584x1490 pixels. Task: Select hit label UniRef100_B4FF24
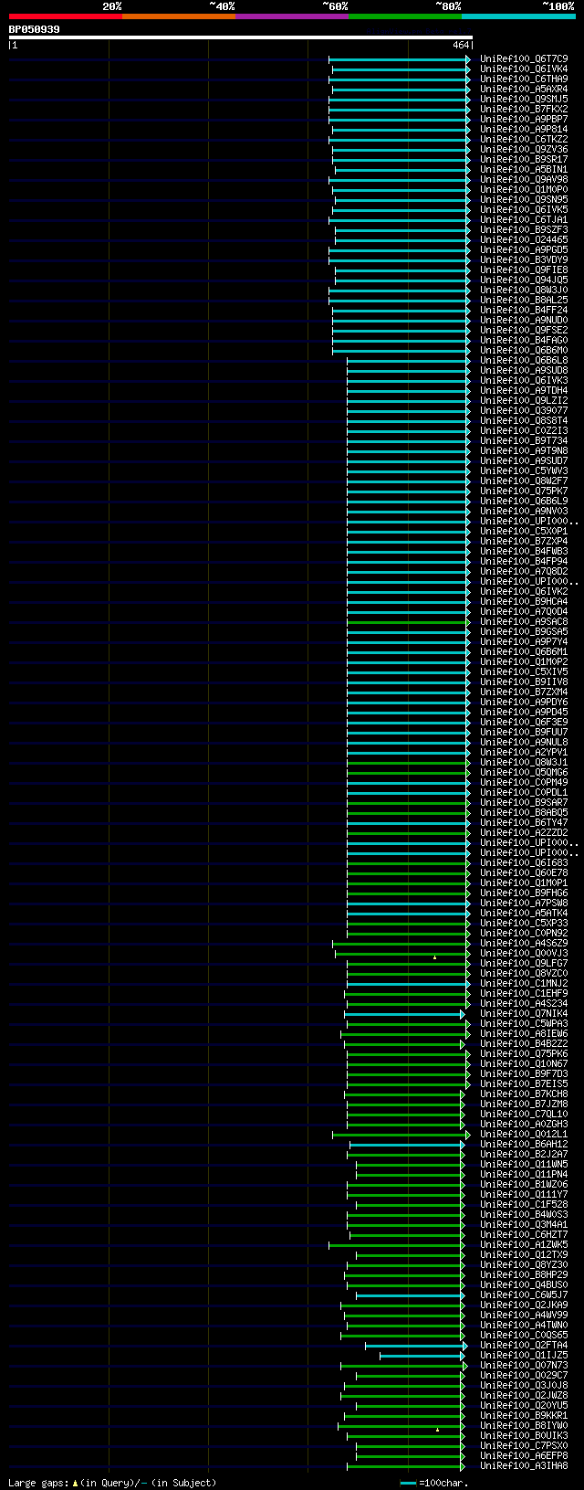(524, 310)
